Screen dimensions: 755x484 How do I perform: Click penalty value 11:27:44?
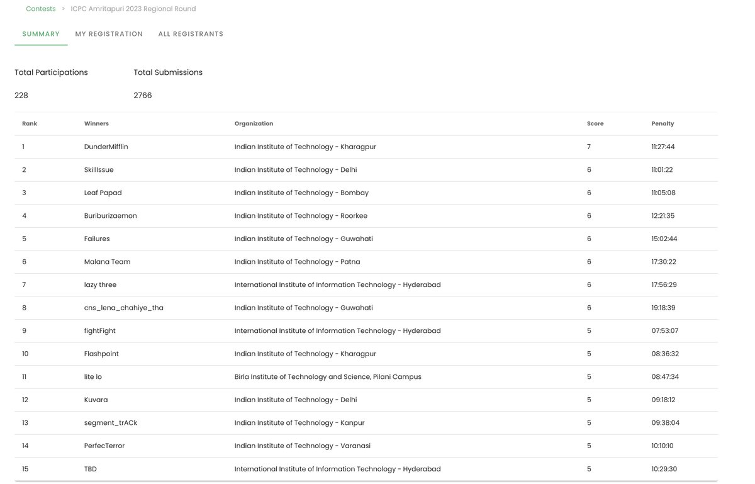click(663, 147)
